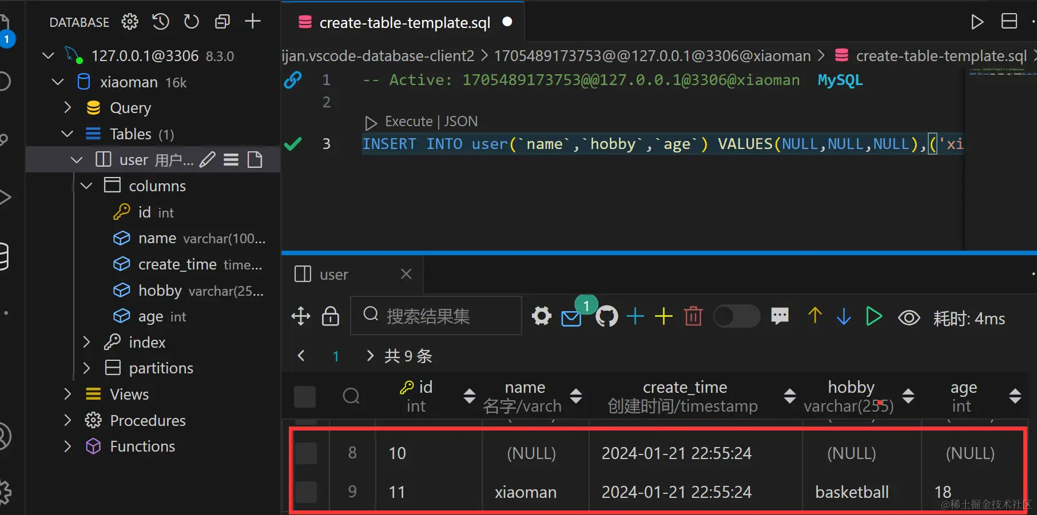
Task: Open the GitHub icon in results toolbar
Action: (606, 316)
